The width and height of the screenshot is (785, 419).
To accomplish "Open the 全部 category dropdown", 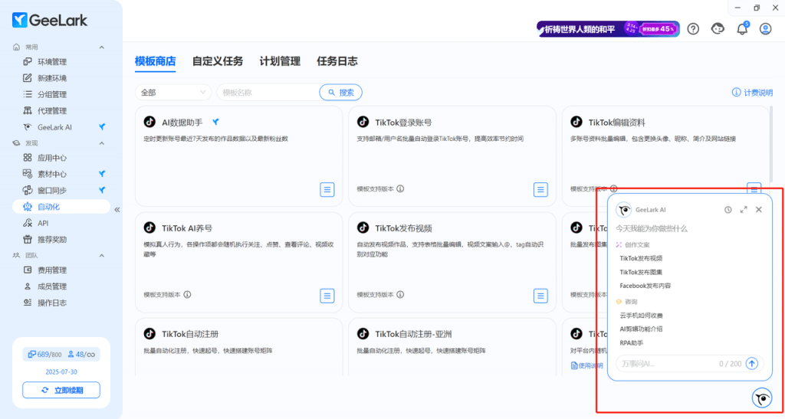I will click(x=173, y=93).
